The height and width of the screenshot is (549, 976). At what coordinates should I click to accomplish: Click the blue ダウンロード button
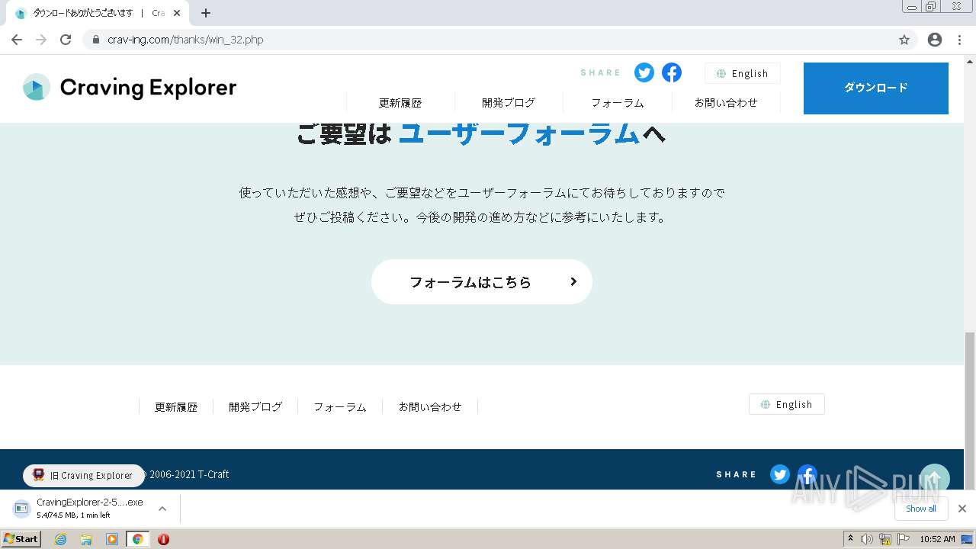tap(876, 88)
